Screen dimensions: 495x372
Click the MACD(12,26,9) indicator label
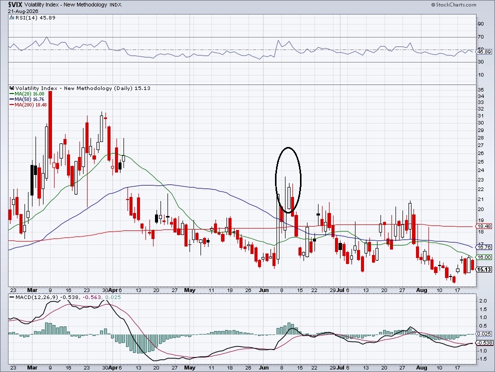coord(36,297)
